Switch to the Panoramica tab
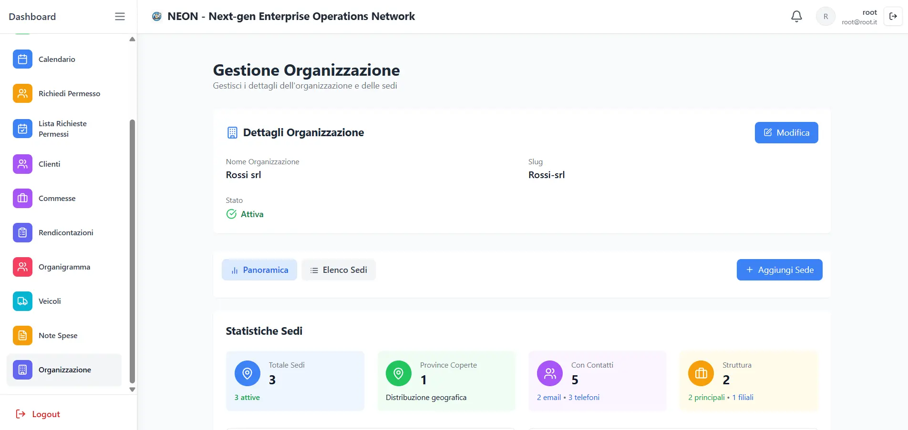Screen dimensions: 908x430 259,270
